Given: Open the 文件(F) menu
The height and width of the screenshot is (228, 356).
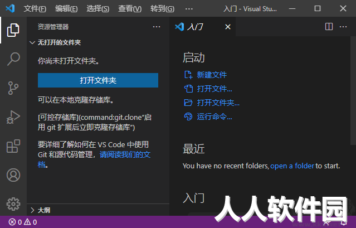Looking at the screenshot, I should (x=35, y=8).
